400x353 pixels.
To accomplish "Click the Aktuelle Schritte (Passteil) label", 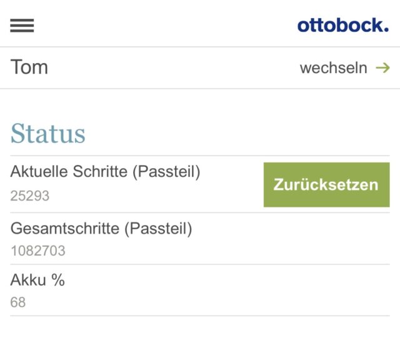I will coord(105,172).
